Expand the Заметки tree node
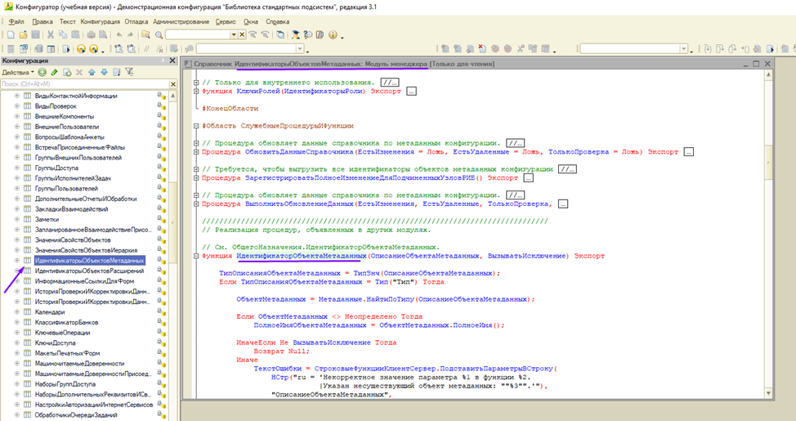This screenshot has width=796, height=421. (16, 219)
